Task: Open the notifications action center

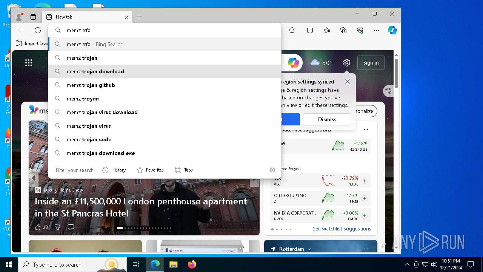Action: (471, 264)
